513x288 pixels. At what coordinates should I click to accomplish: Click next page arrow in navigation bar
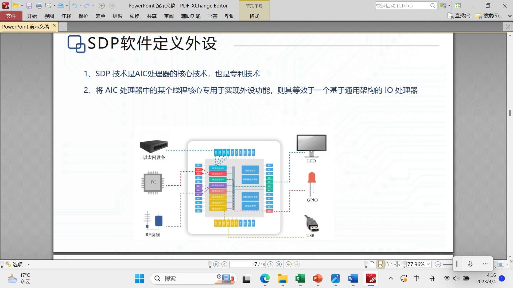tap(270, 264)
